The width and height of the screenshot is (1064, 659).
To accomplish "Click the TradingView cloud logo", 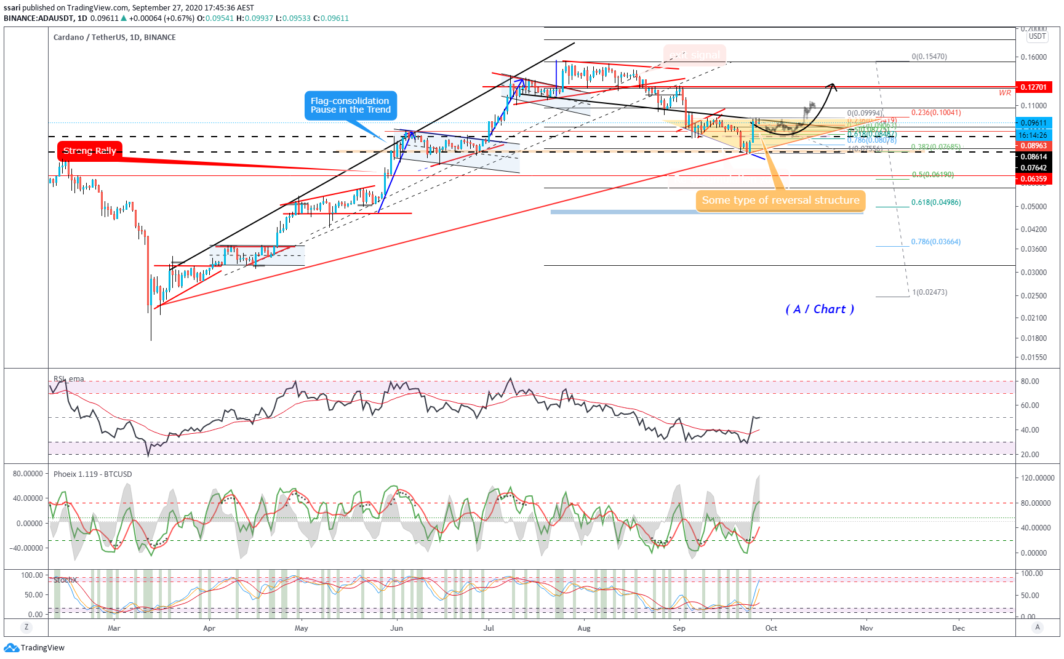I will coord(11,647).
